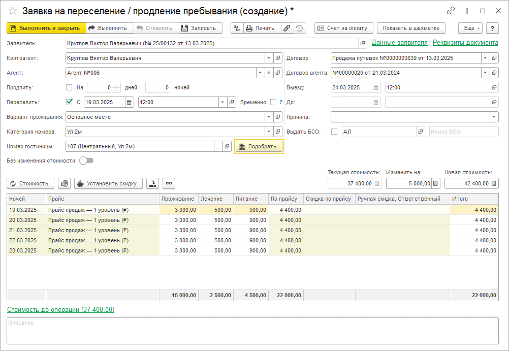The image size is (509, 351).
Task: Click the copy link chain icon in title bar
Action: click(x=451, y=11)
